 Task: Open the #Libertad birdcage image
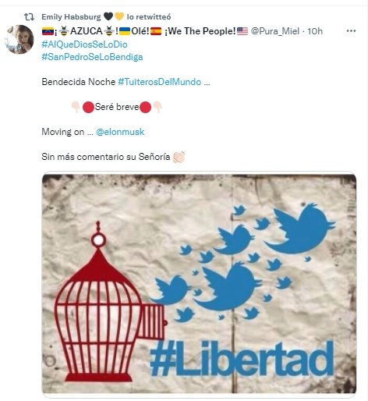pyautogui.click(x=199, y=284)
